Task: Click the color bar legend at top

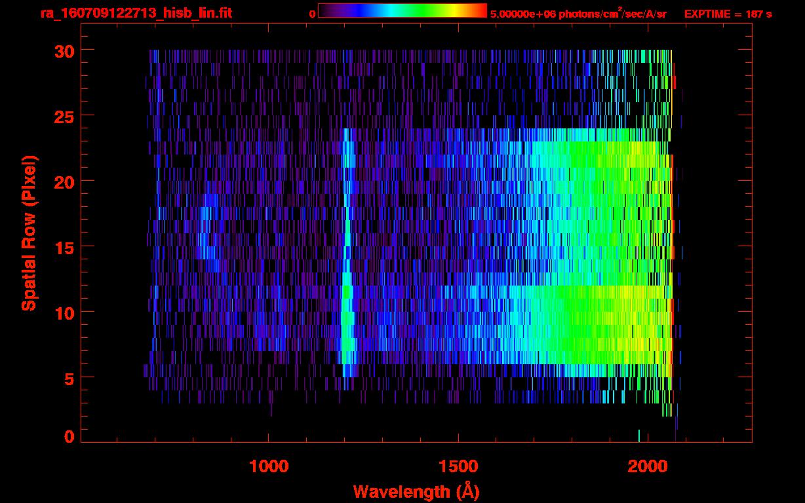Action: (x=402, y=10)
